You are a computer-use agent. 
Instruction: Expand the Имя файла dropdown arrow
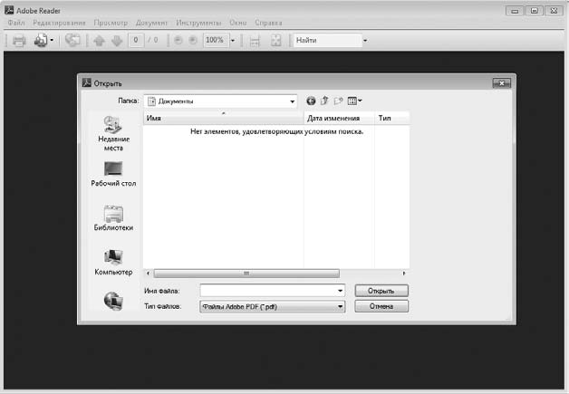coord(341,291)
